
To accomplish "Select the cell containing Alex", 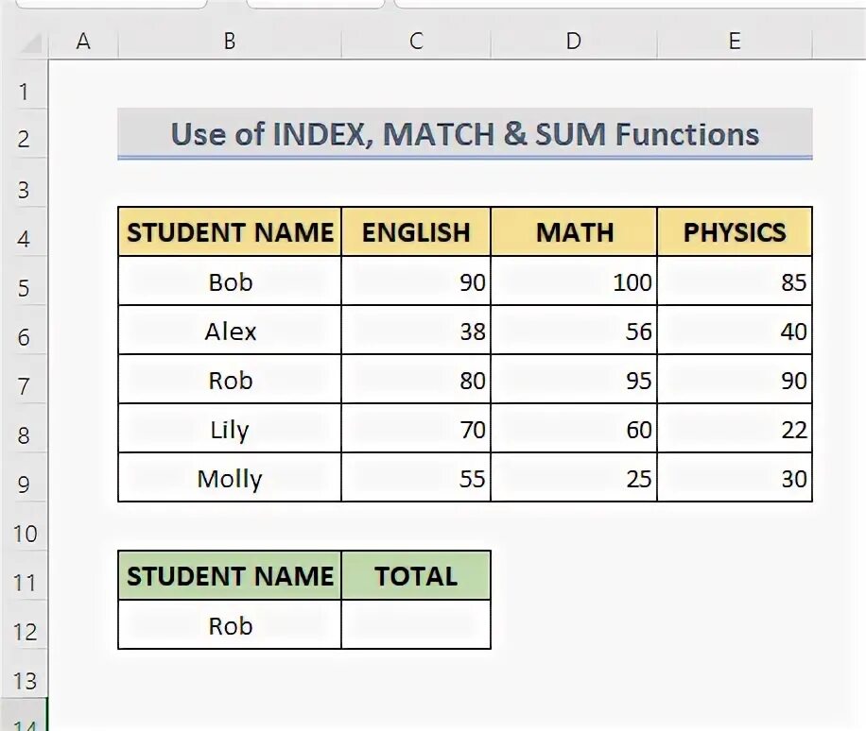I will pos(230,331).
